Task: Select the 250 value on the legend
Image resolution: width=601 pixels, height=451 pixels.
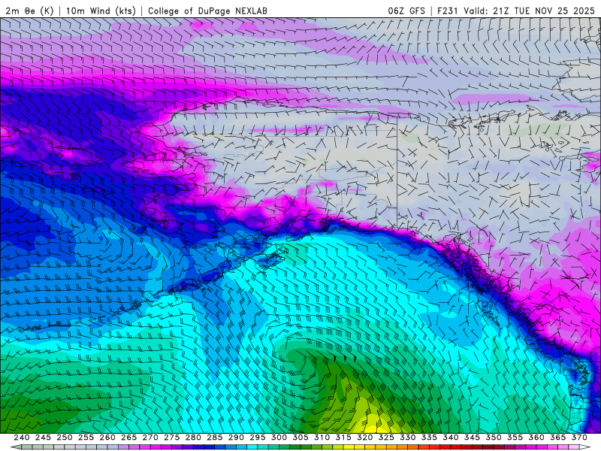Action: 65,437
